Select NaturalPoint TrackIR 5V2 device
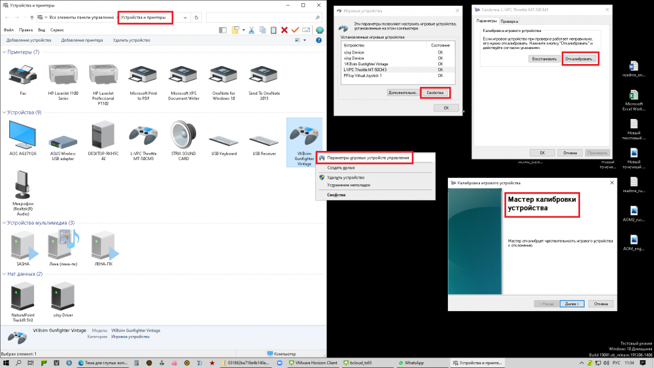The width and height of the screenshot is (654, 368). point(23,302)
